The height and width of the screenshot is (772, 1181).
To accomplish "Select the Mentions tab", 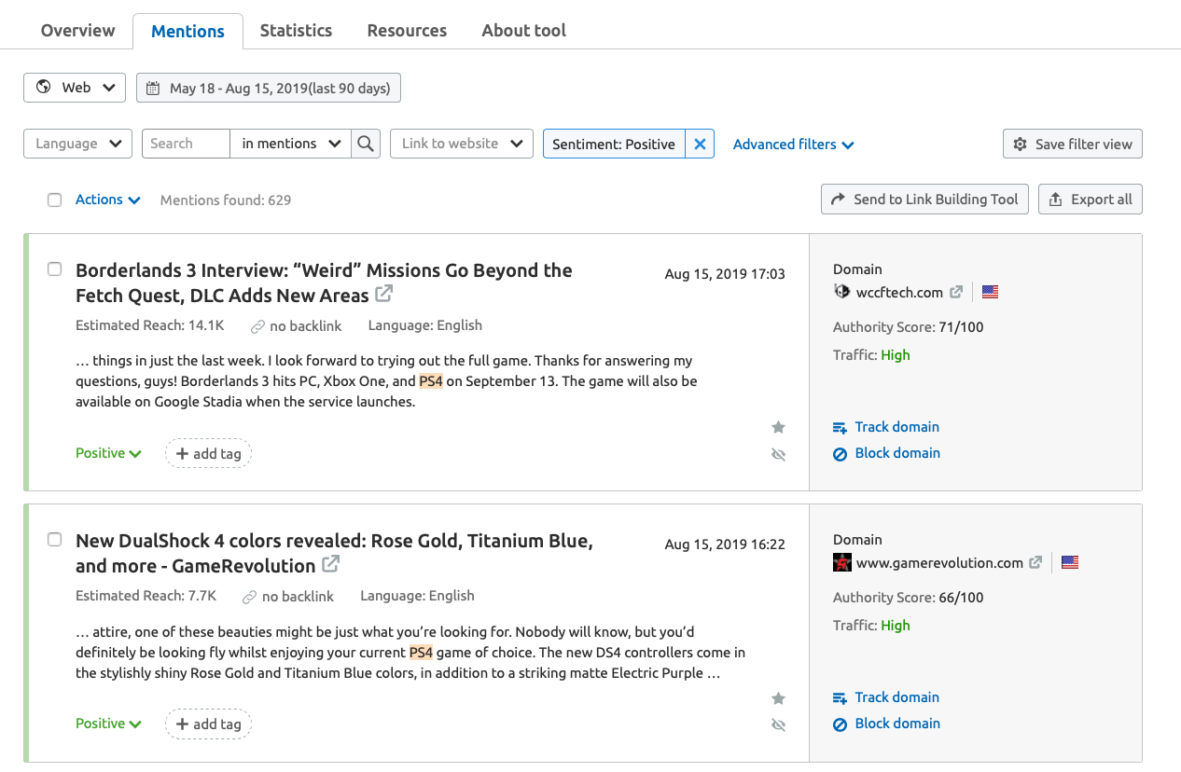I will [x=188, y=31].
